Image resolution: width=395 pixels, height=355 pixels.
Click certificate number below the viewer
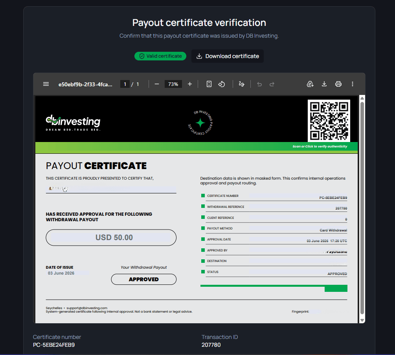coord(54,345)
